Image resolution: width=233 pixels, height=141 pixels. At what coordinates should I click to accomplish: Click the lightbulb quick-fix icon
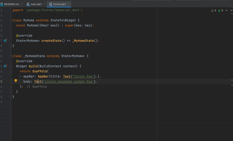(16, 81)
